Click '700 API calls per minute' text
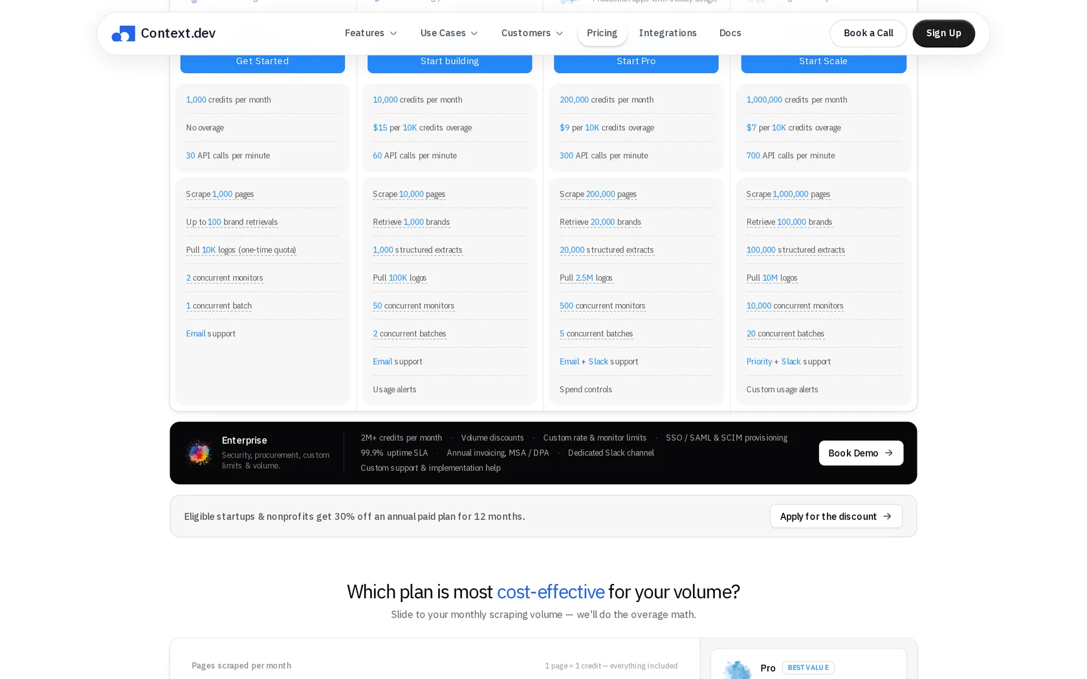 point(790,156)
